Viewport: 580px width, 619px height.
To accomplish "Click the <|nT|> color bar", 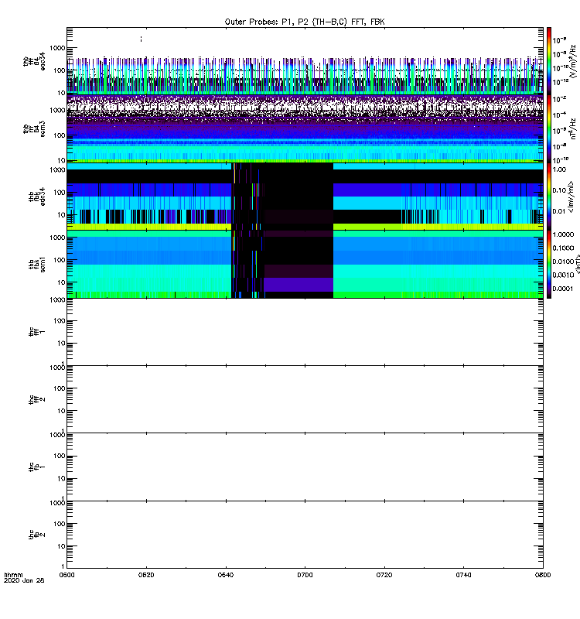I will [x=549, y=264].
